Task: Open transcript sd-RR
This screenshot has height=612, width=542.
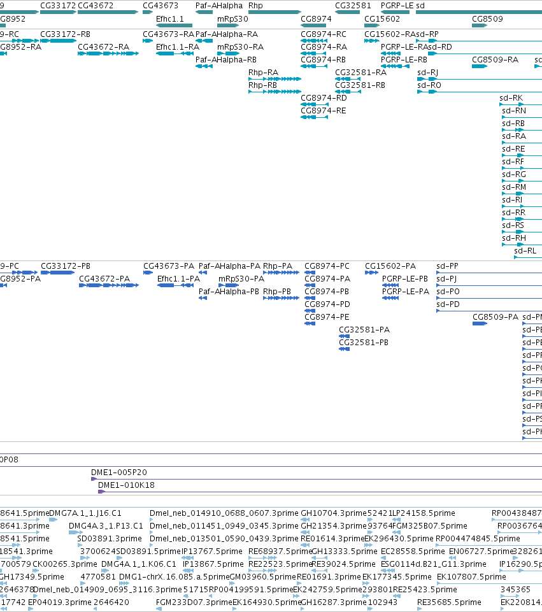Action: pos(513,213)
